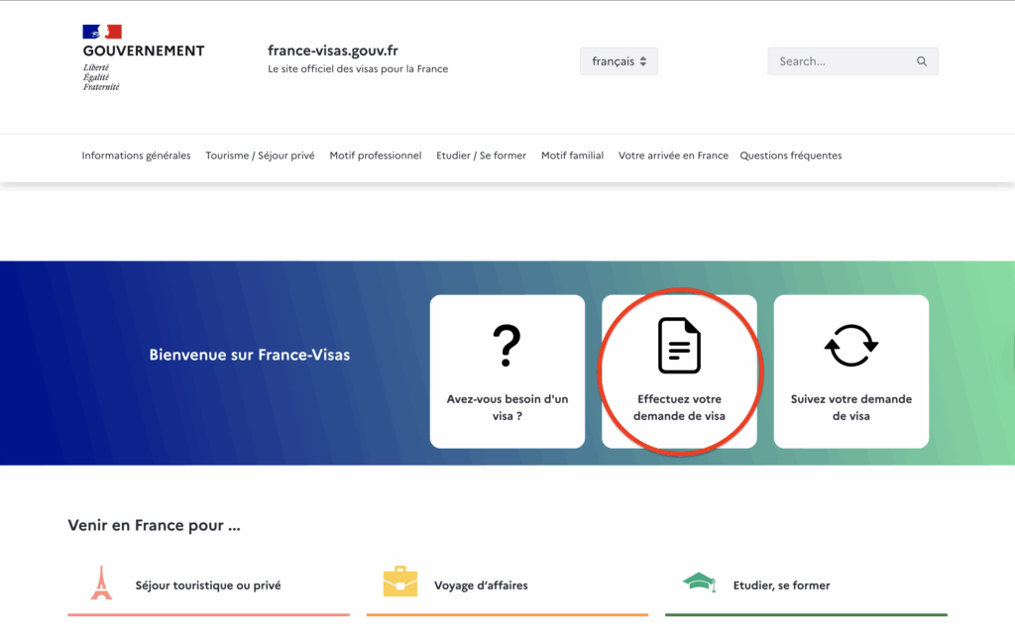The width and height of the screenshot is (1015, 634).
Task: Open Votre arrivée en France menu
Action: pos(673,156)
